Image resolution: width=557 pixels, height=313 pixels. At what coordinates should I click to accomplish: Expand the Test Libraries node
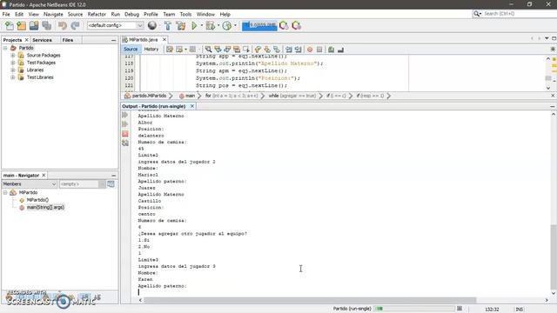pos(13,77)
